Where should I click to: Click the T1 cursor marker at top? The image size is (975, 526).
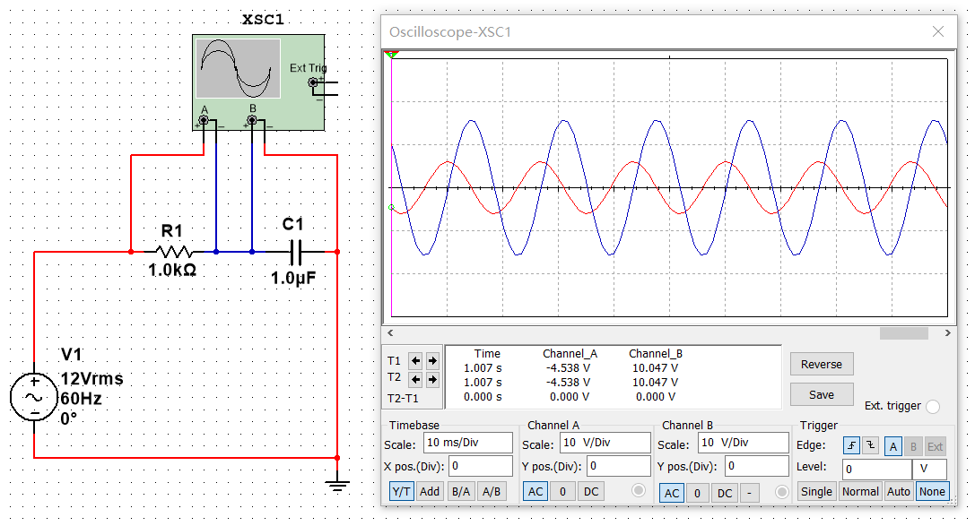click(x=391, y=55)
